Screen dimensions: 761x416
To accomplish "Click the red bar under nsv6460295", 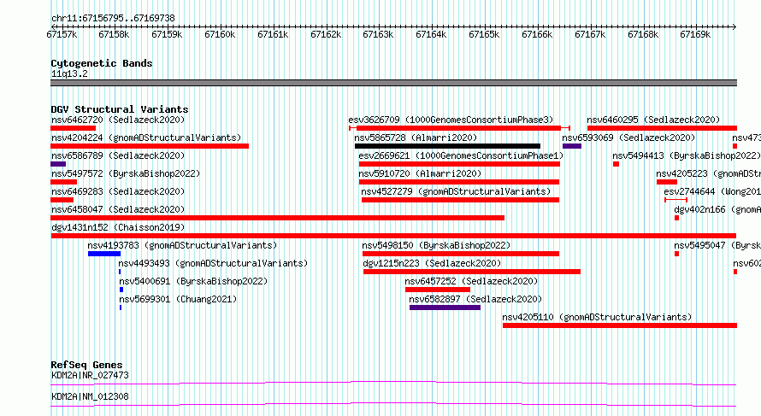I will [x=662, y=128].
